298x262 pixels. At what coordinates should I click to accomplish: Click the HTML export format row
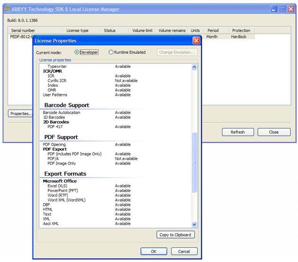point(87,210)
